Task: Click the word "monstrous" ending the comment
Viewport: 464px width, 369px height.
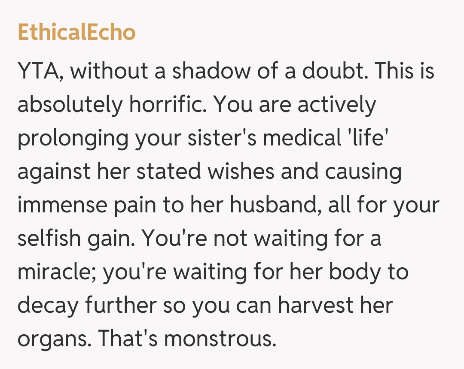Action: (x=219, y=339)
